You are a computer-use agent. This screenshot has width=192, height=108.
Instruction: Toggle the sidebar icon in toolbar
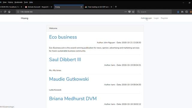coord(187,12)
